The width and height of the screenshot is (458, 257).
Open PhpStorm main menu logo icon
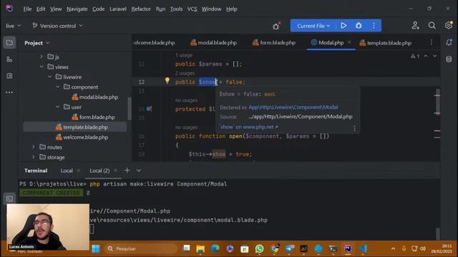pos(9,9)
